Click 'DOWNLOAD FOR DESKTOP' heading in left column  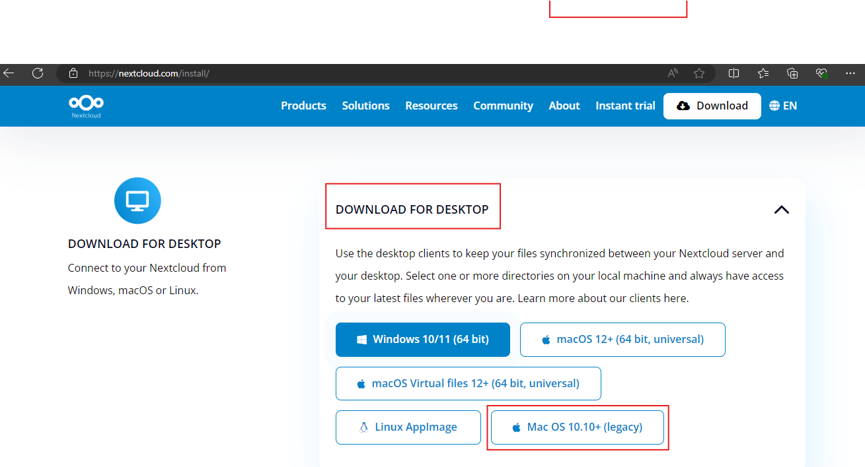coord(145,243)
